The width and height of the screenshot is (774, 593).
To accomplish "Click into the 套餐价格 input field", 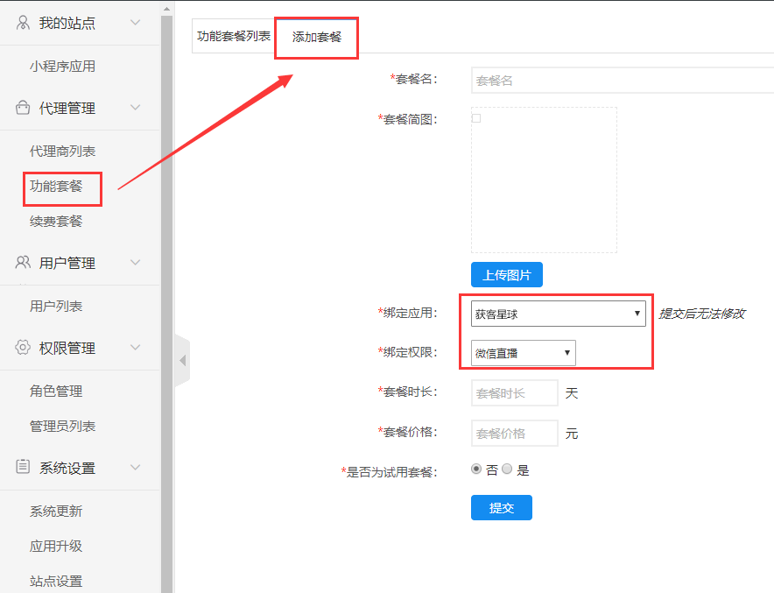I will click(514, 434).
